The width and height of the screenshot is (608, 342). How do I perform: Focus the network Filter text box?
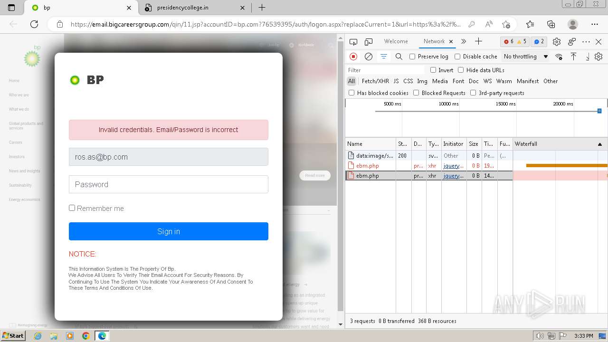point(386,70)
